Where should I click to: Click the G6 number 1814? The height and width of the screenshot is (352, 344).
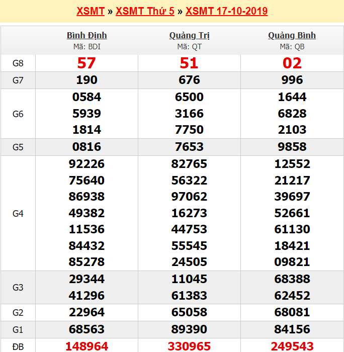point(87,130)
